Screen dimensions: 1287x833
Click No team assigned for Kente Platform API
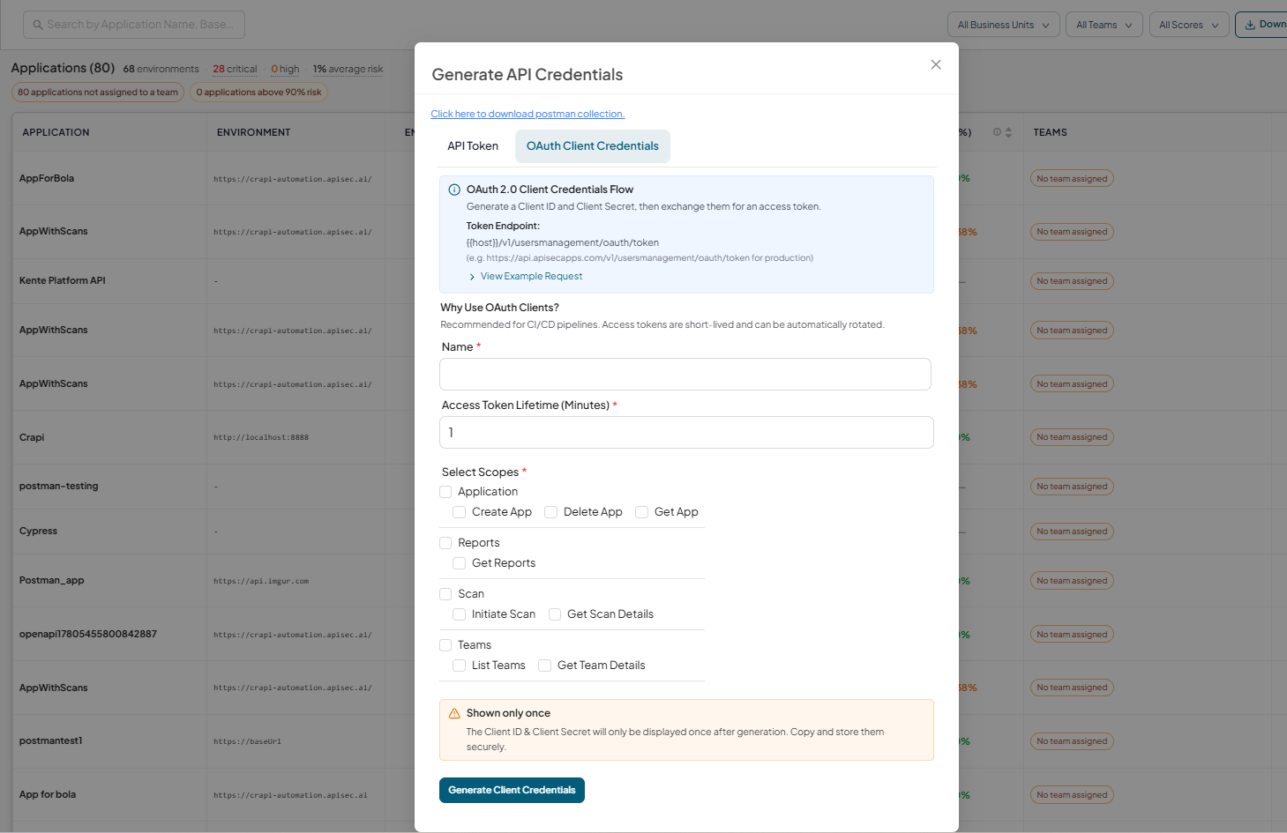coord(1072,281)
